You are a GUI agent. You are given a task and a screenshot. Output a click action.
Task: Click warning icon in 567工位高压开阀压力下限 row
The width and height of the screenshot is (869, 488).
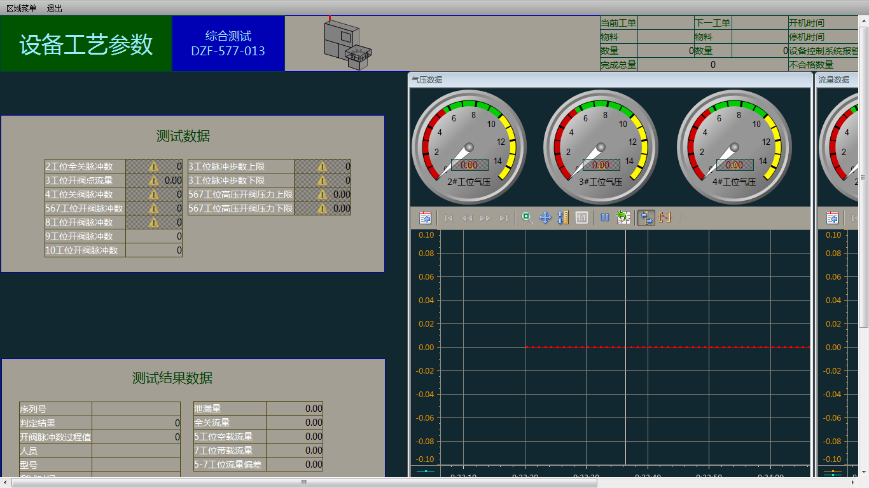click(322, 208)
